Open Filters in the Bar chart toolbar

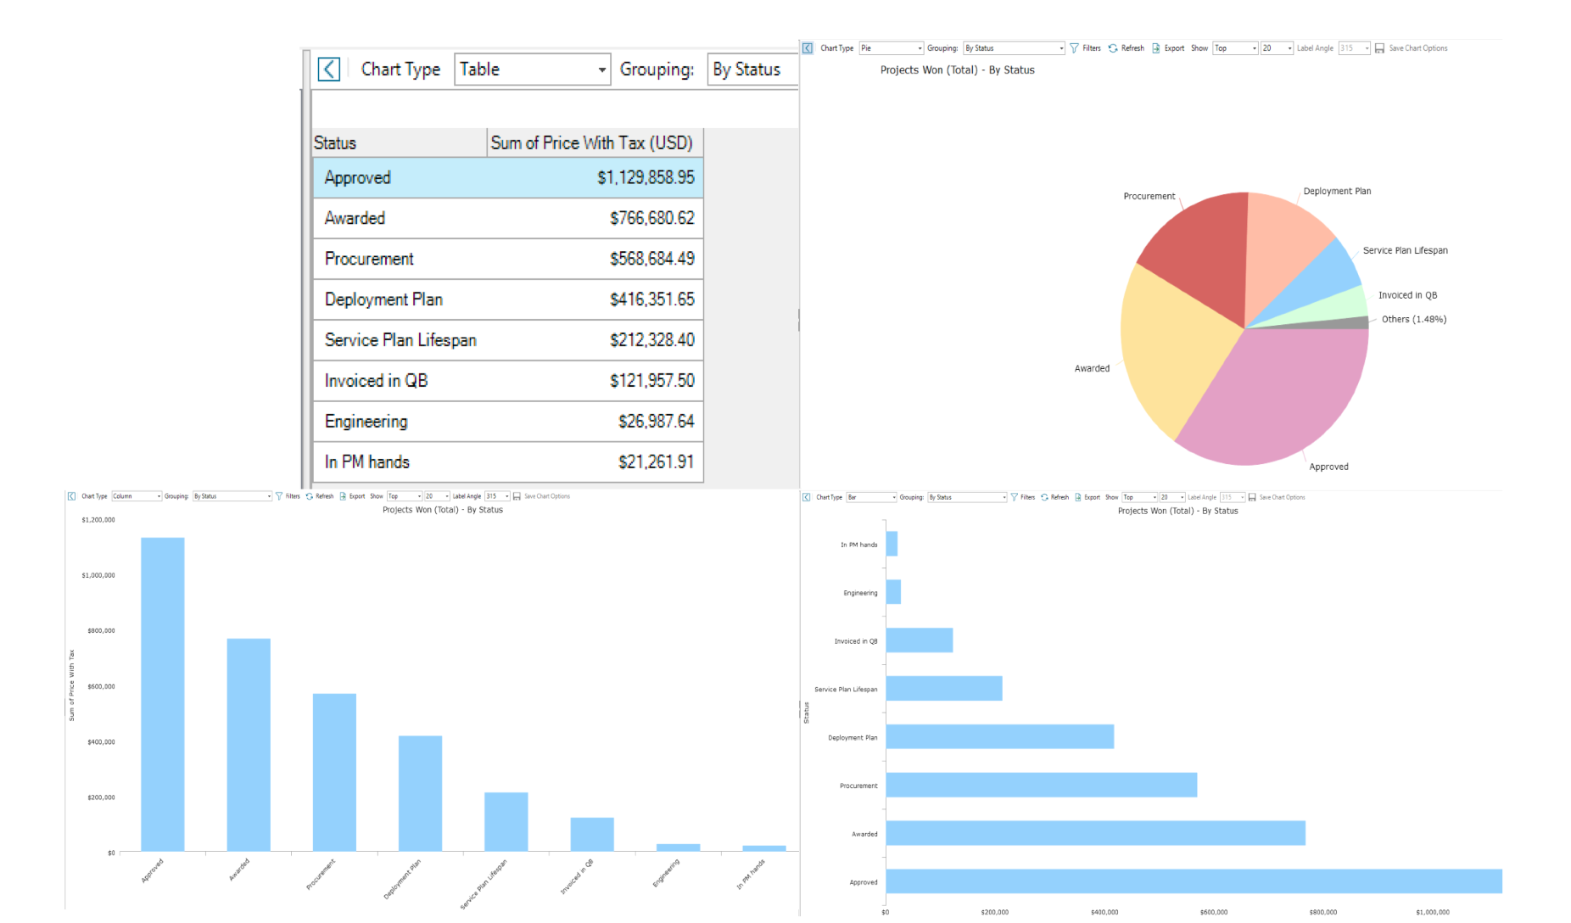pyautogui.click(x=1023, y=497)
